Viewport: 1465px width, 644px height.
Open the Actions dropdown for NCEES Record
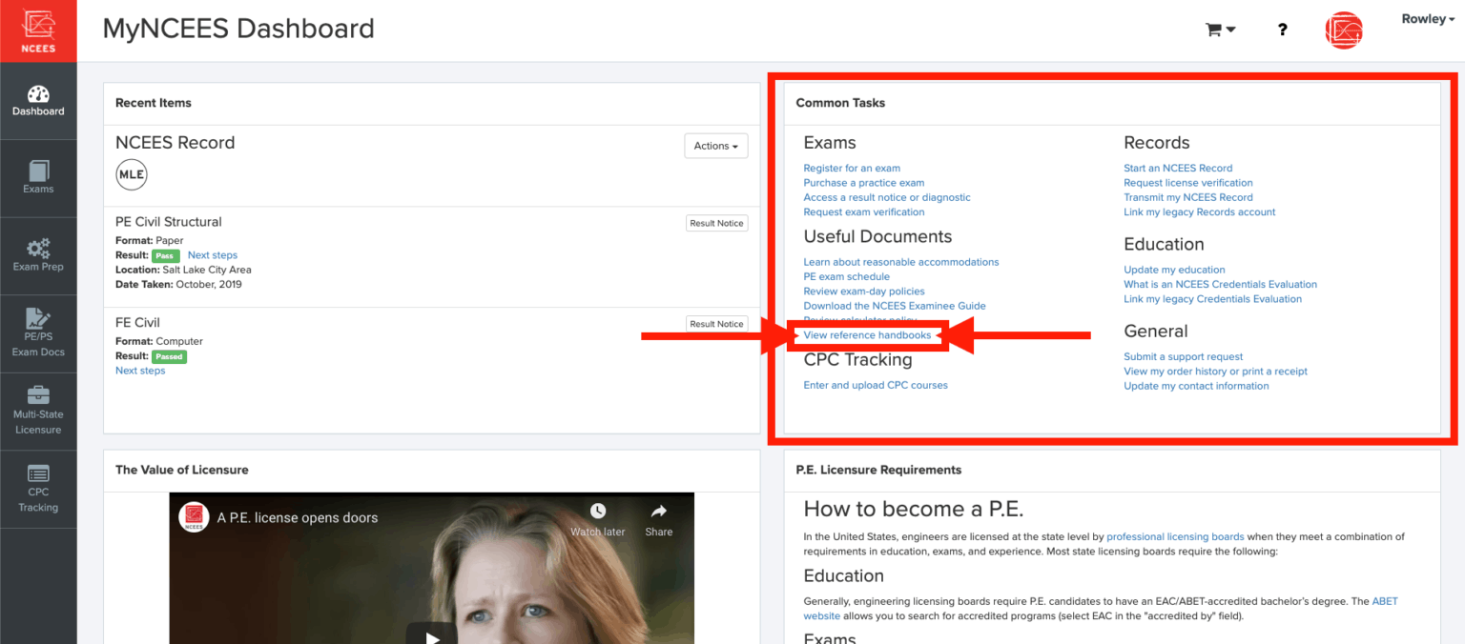point(715,146)
